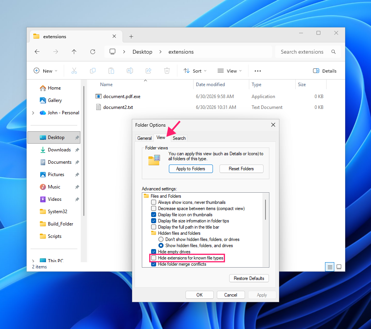This screenshot has height=329, width=371.
Task: Sort by Type column header
Action: point(257,85)
